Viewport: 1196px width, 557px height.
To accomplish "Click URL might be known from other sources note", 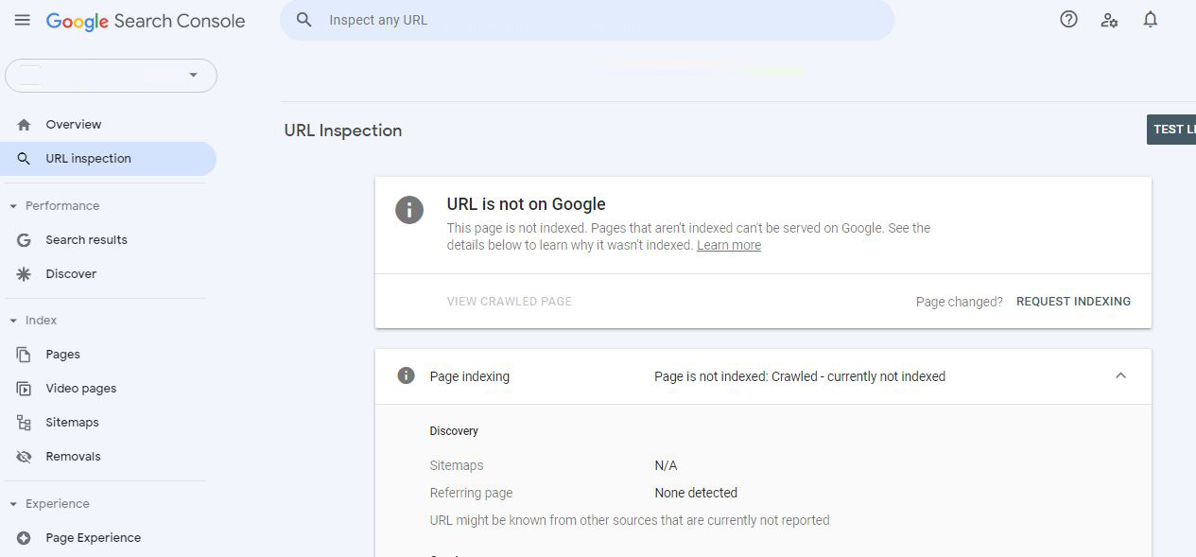I will coord(630,520).
